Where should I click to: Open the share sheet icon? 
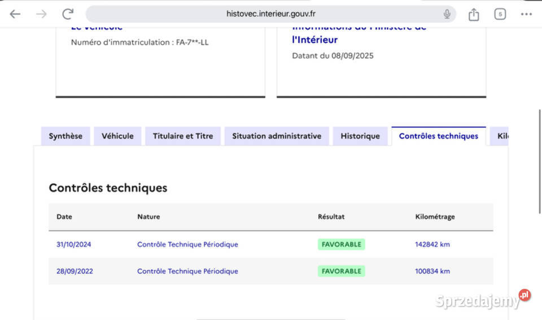point(474,15)
